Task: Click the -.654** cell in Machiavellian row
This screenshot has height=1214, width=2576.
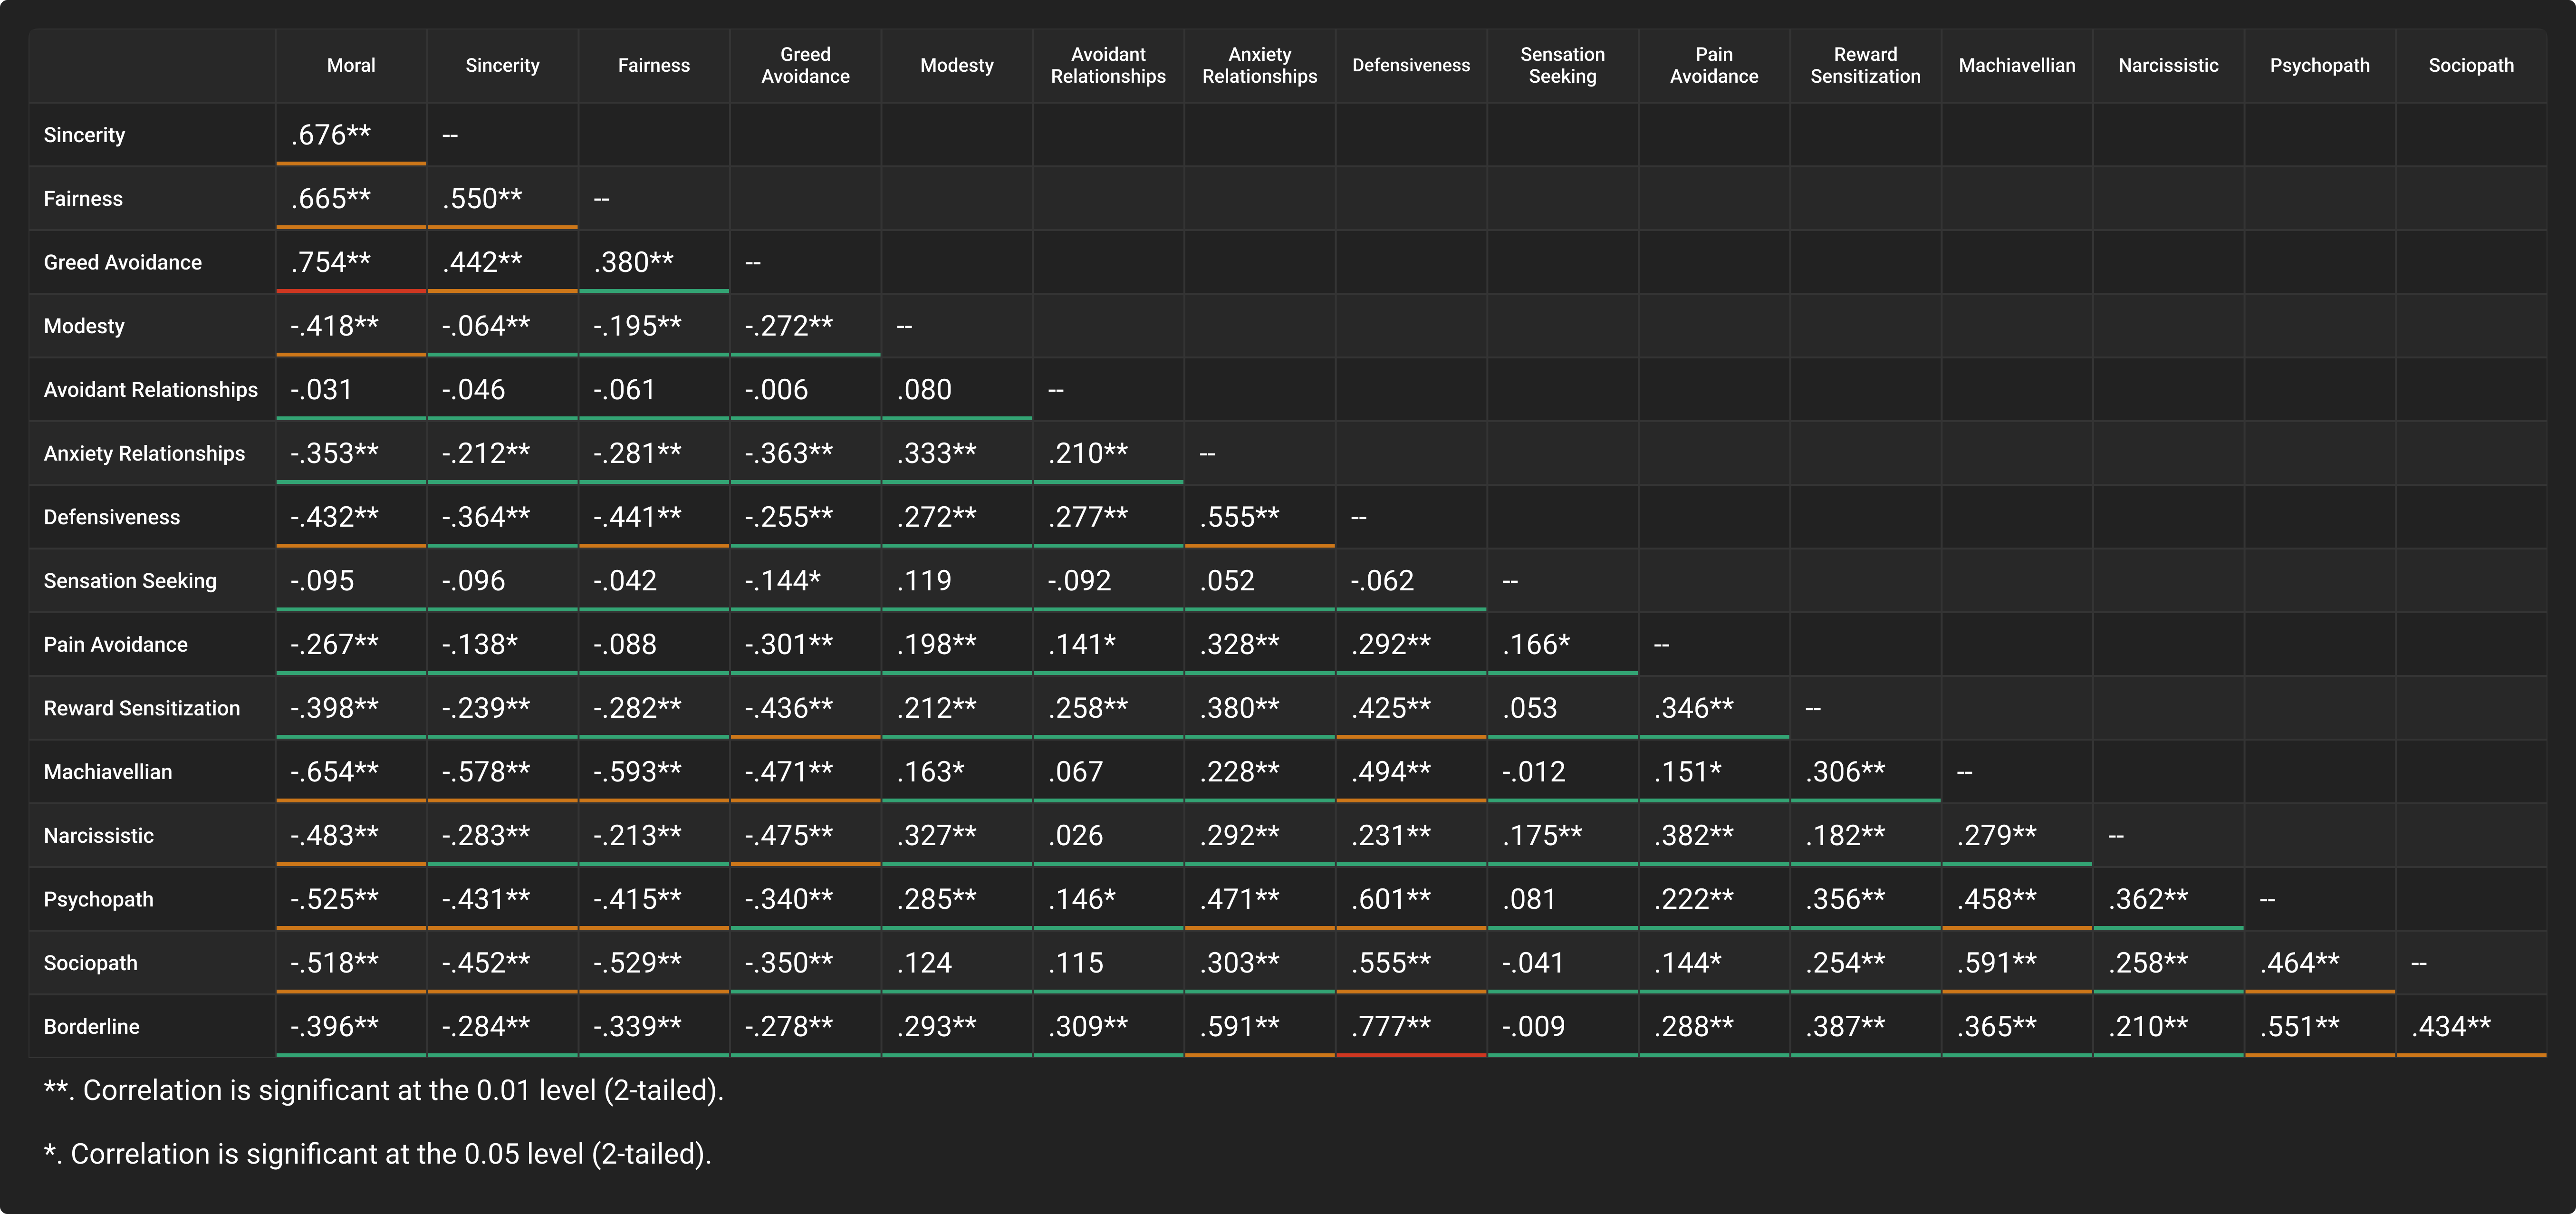Action: coord(351,772)
